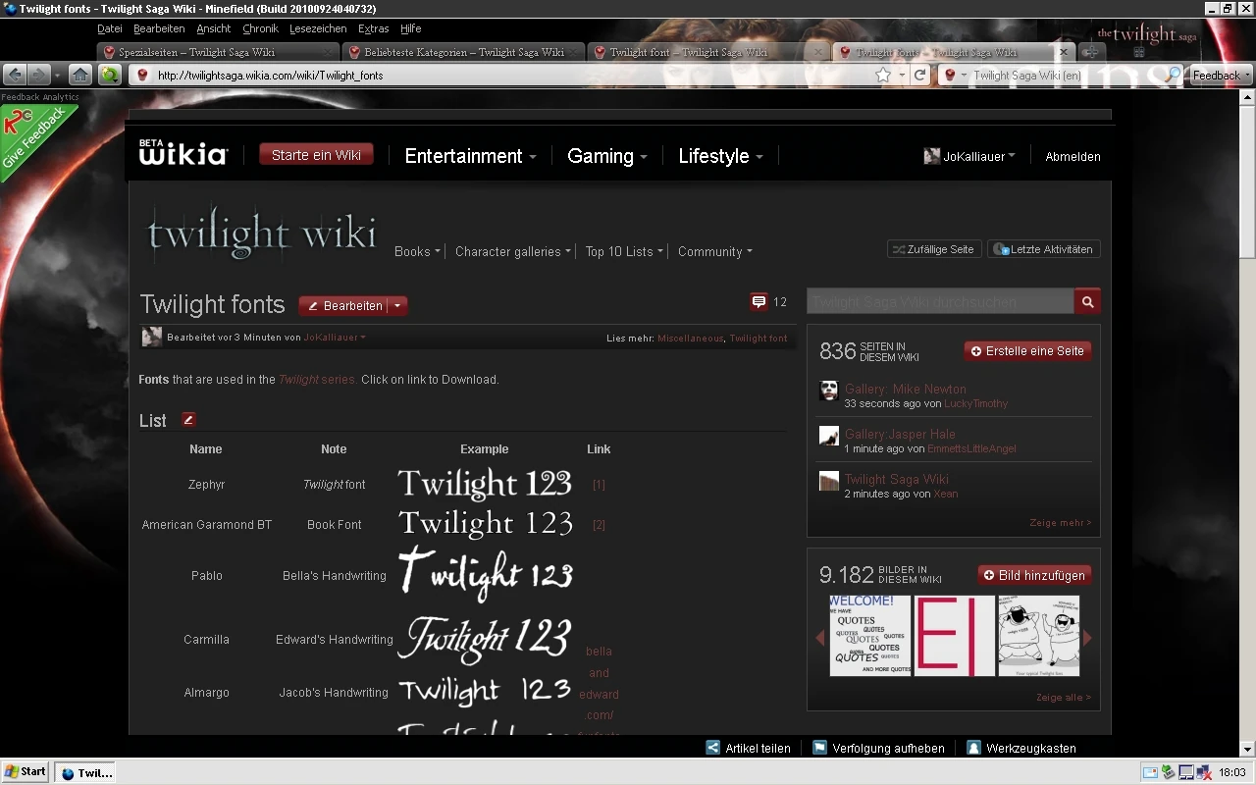Open Zephyr font link [1]
The height and width of the screenshot is (785, 1256).
(x=599, y=485)
